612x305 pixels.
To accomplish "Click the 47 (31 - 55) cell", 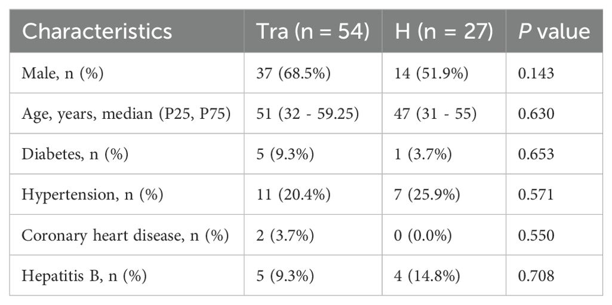I will (x=434, y=113).
